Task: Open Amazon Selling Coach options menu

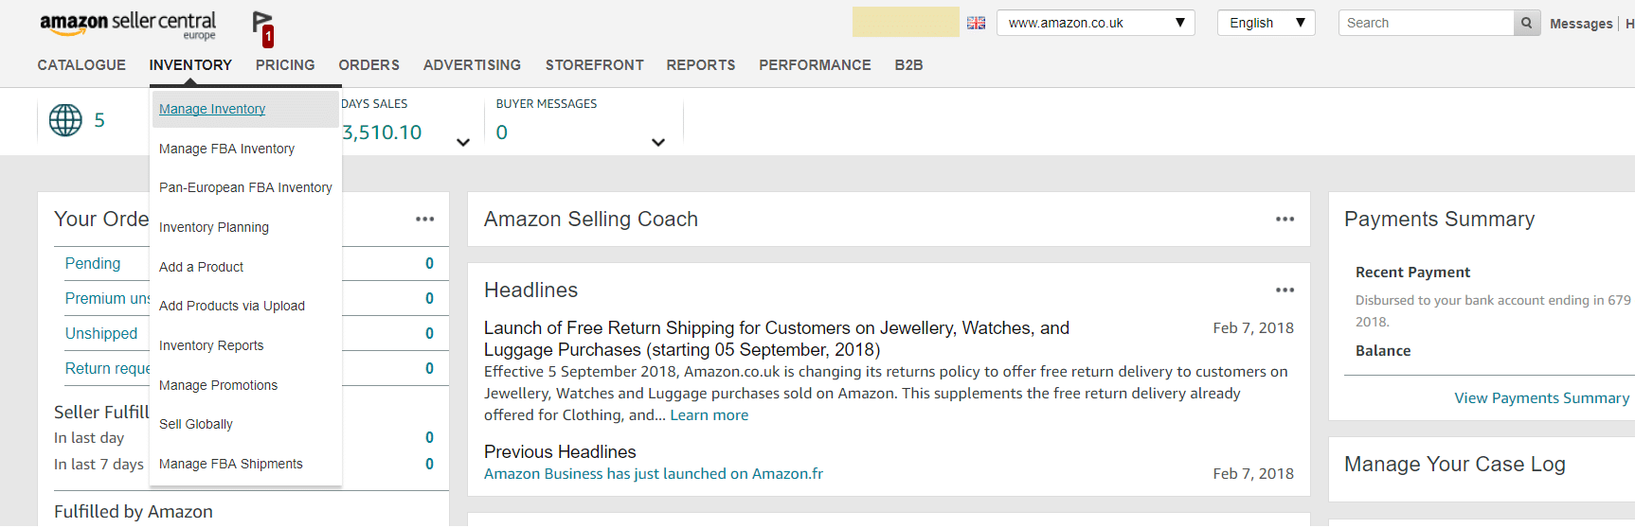Action: [x=1285, y=220]
